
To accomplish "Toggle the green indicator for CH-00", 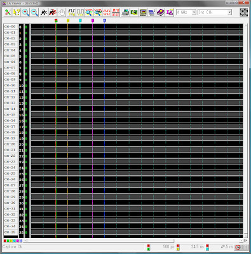I will coord(26,27).
